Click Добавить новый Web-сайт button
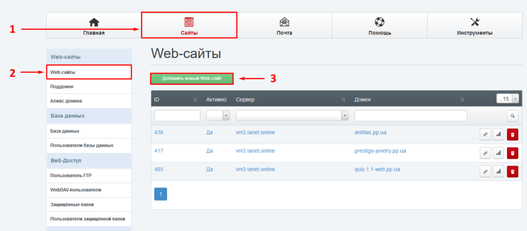Image resolution: width=527 pixels, height=231 pixels. (x=192, y=79)
